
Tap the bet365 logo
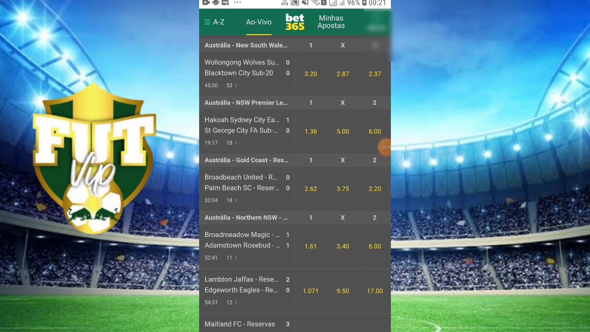tap(295, 22)
